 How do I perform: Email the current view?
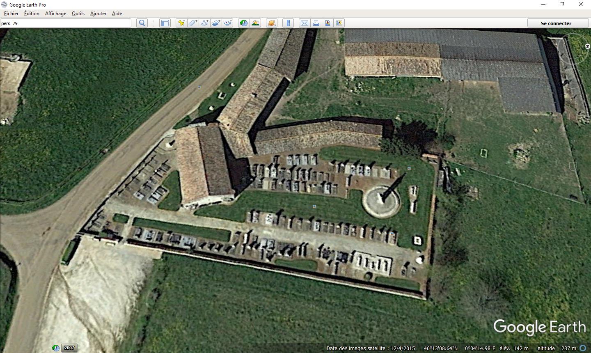coord(305,23)
